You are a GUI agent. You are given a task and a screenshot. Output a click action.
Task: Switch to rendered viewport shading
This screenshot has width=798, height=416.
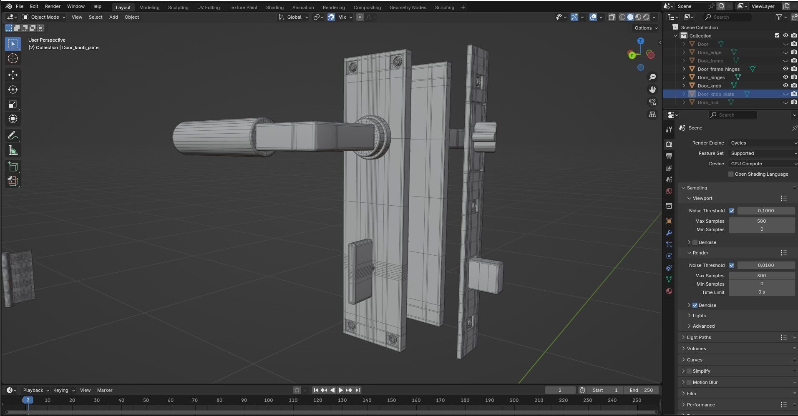point(646,17)
